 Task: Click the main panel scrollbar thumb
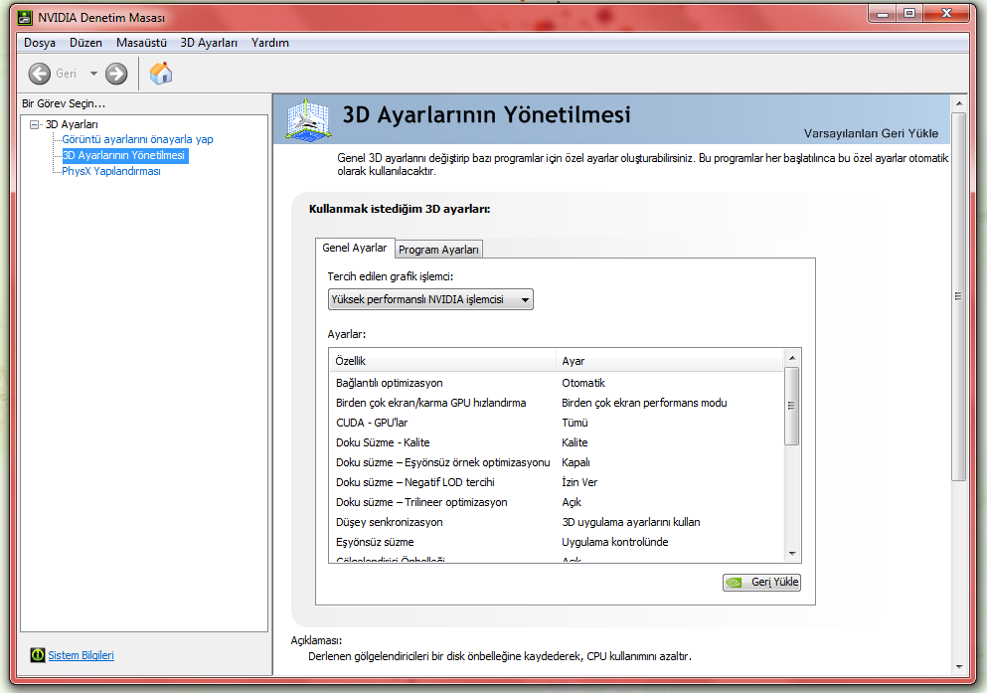(x=959, y=296)
